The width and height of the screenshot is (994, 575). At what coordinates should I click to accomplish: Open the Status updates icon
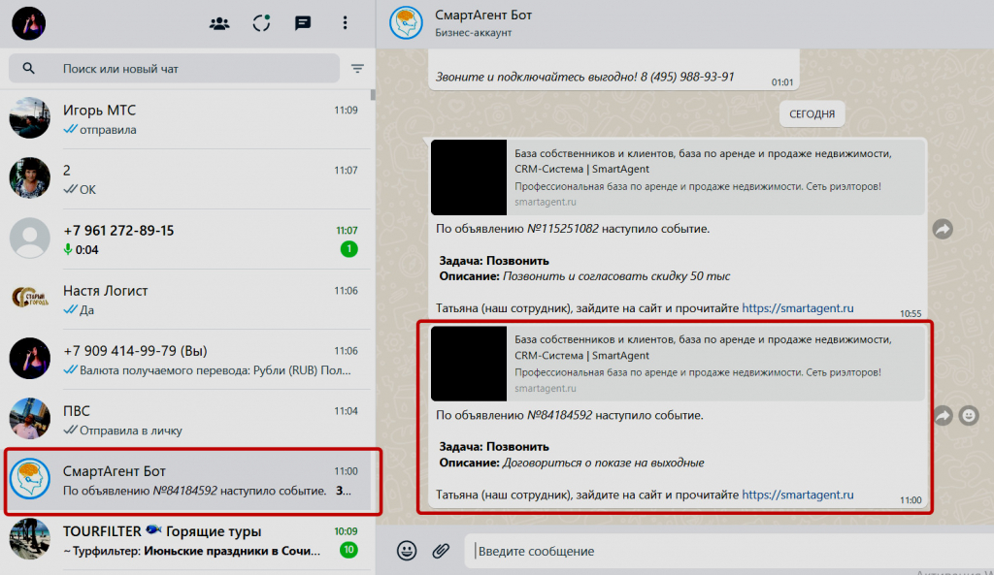click(x=261, y=23)
